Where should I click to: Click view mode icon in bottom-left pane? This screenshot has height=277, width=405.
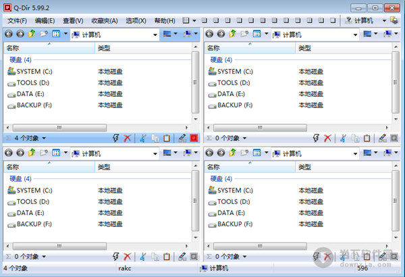(x=56, y=153)
